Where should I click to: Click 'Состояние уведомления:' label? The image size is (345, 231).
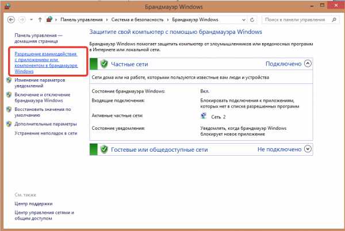click(x=118, y=128)
